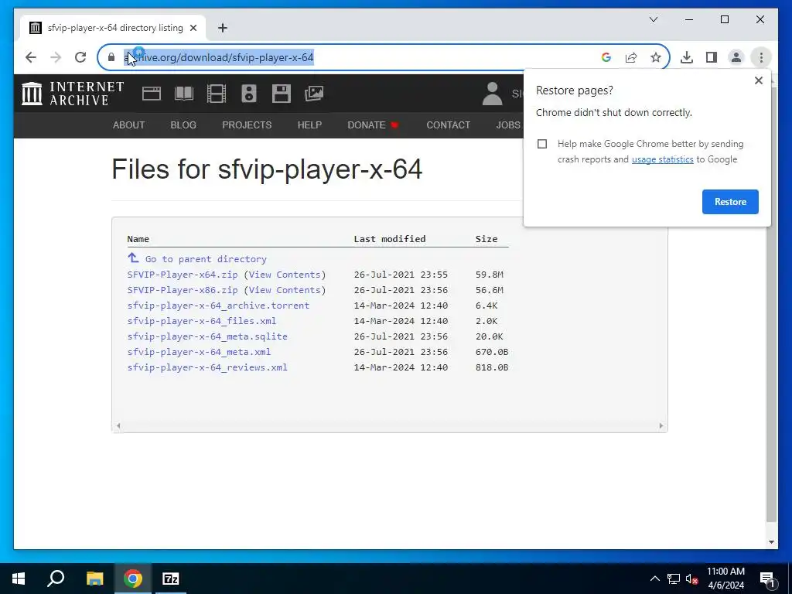The image size is (792, 594).
Task: Download SFVIP-Player-x64.zip
Action: [183, 275]
